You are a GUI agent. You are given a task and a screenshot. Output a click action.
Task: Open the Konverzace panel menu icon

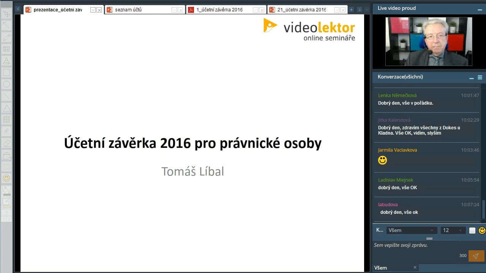tap(480, 77)
